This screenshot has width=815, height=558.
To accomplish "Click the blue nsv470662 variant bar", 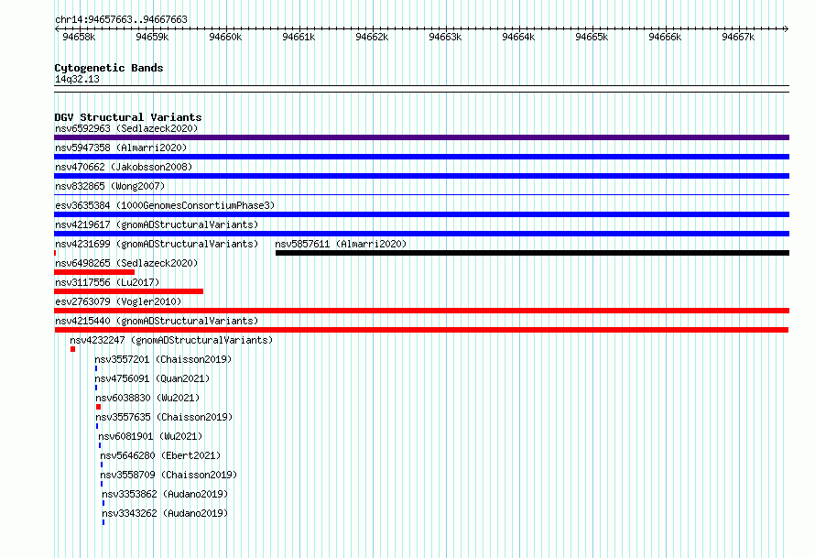I will pos(421,176).
